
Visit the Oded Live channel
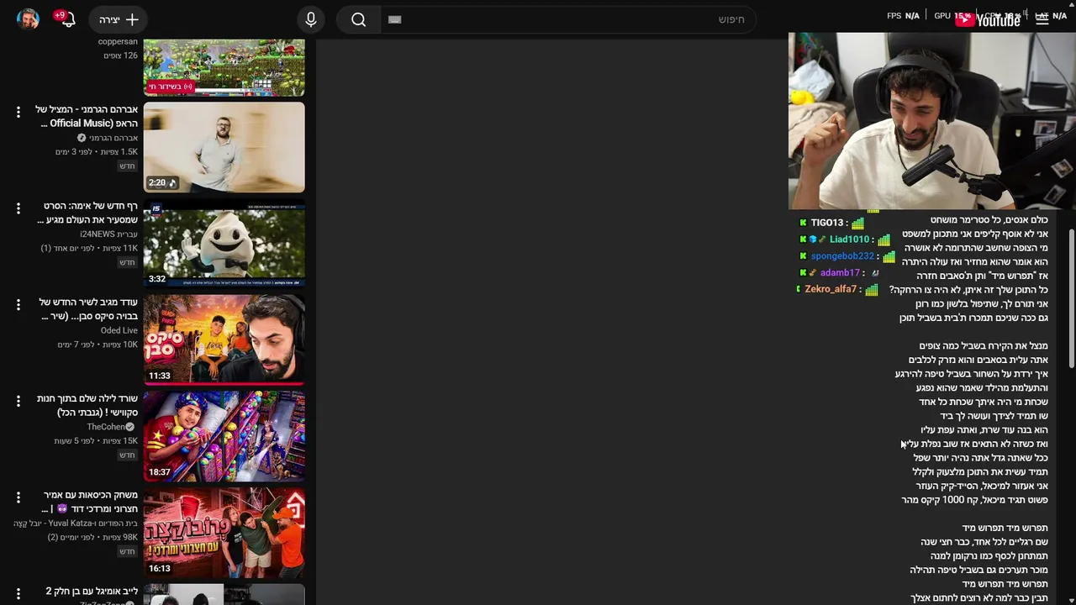tap(119, 330)
